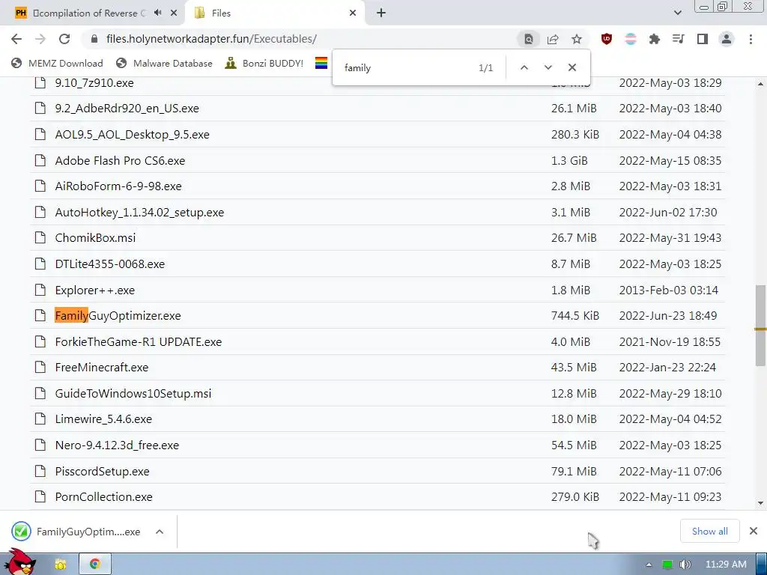Click the green tray icon
This screenshot has width=767, height=575.
[x=667, y=565]
